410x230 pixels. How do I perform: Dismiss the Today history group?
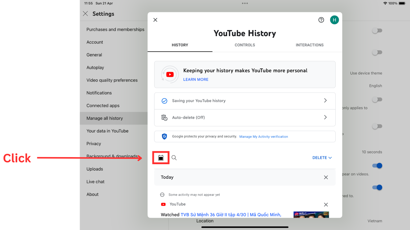pos(326,177)
